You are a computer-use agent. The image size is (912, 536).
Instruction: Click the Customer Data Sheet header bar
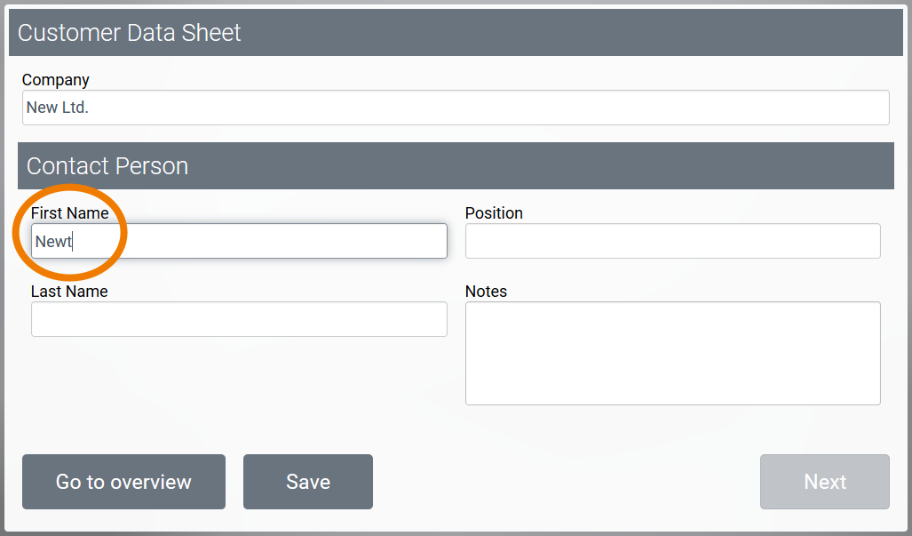click(x=455, y=33)
